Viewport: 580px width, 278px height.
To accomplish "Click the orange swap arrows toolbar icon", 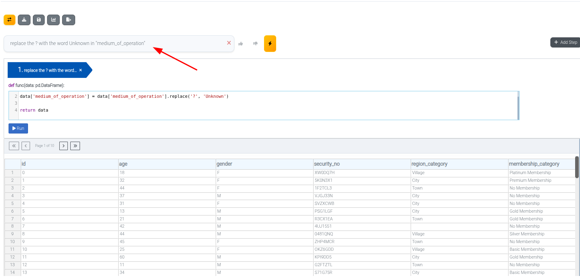I will [9, 19].
